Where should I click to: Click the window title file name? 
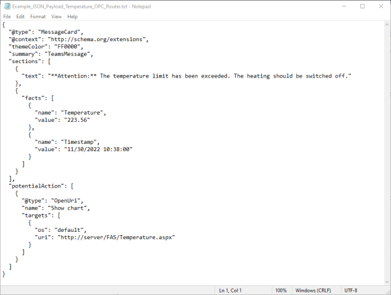pos(70,7)
